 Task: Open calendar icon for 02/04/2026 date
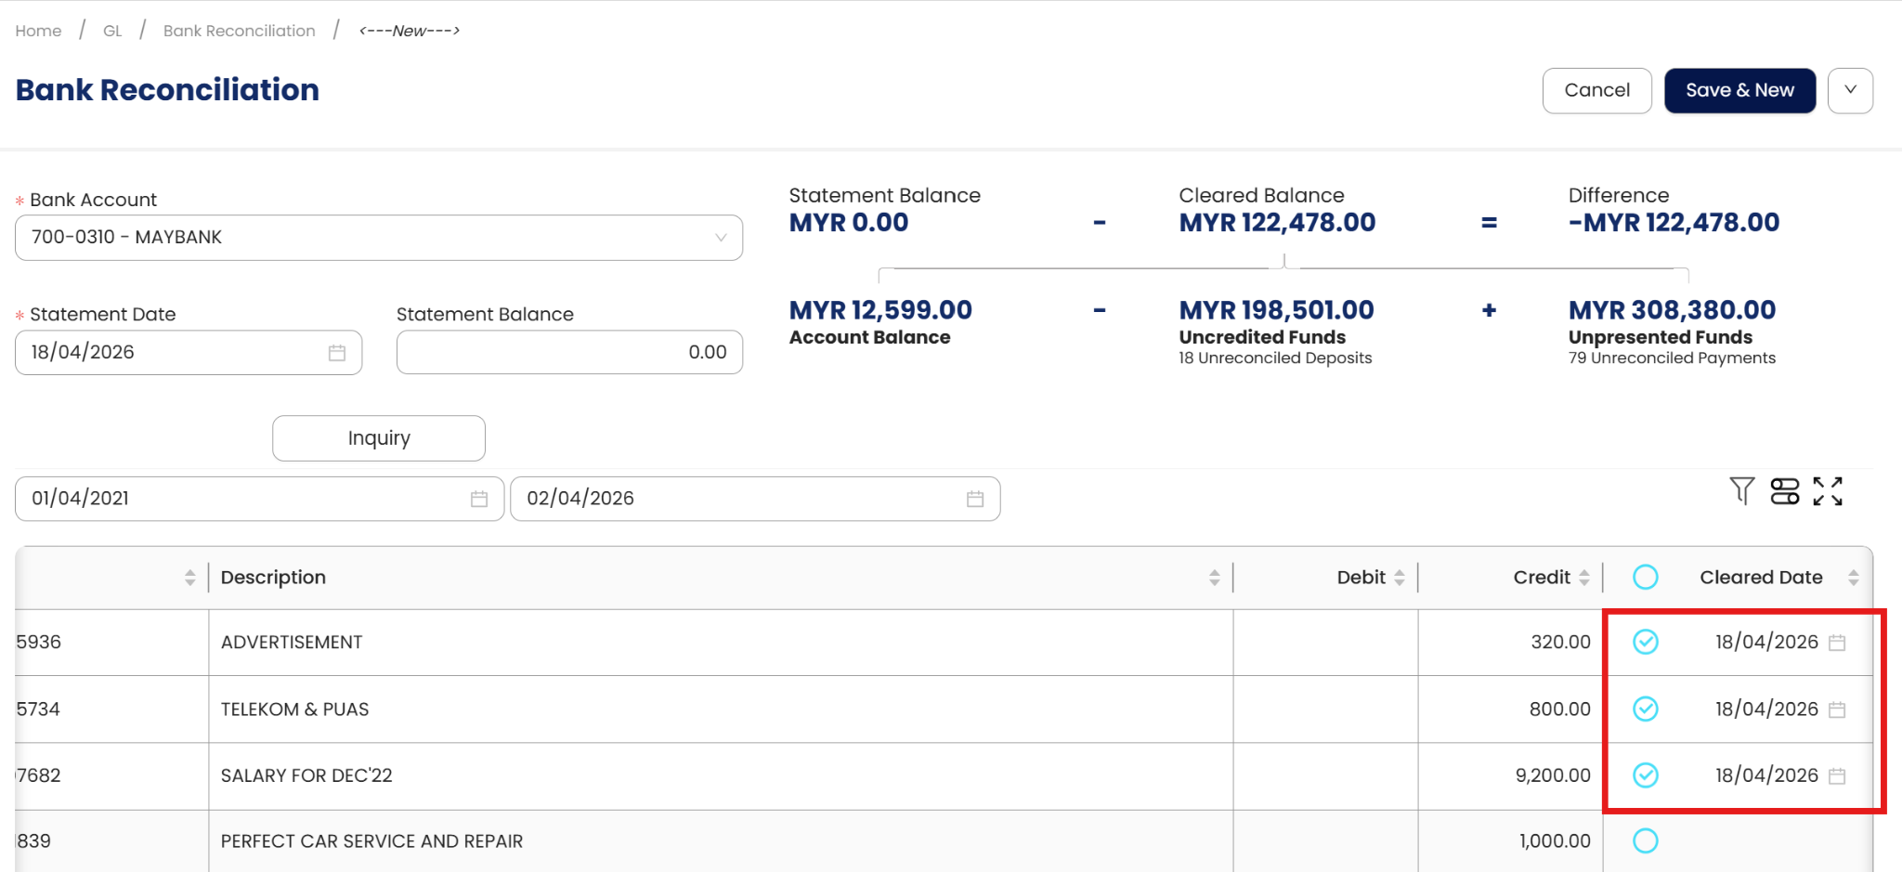[975, 499]
